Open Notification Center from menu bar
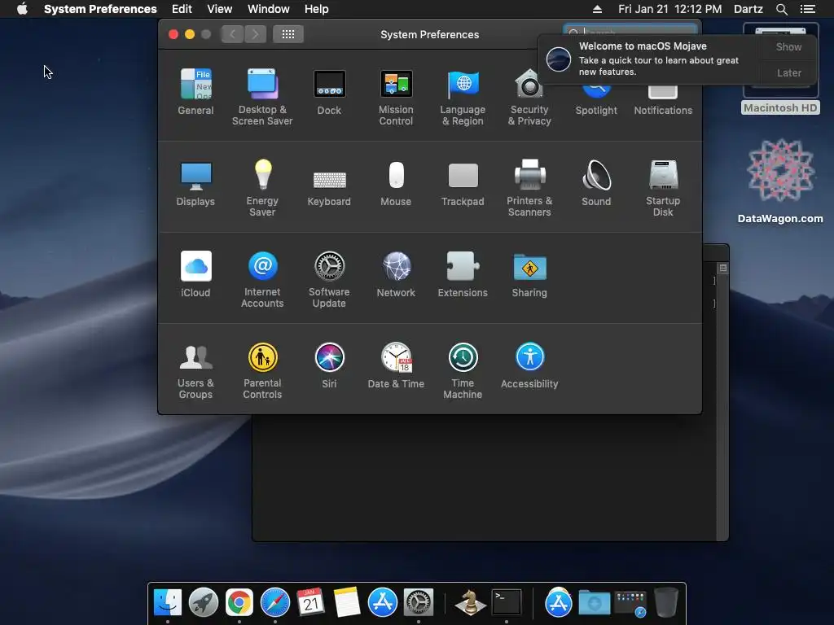The width and height of the screenshot is (834, 625). [807, 9]
